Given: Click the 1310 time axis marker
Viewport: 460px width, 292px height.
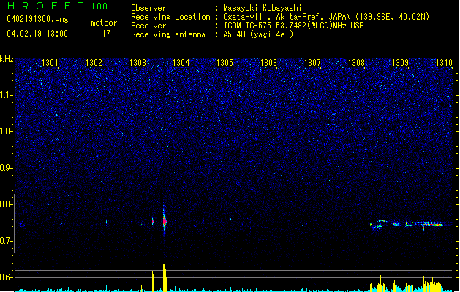Looking at the screenshot, I should coord(444,63).
